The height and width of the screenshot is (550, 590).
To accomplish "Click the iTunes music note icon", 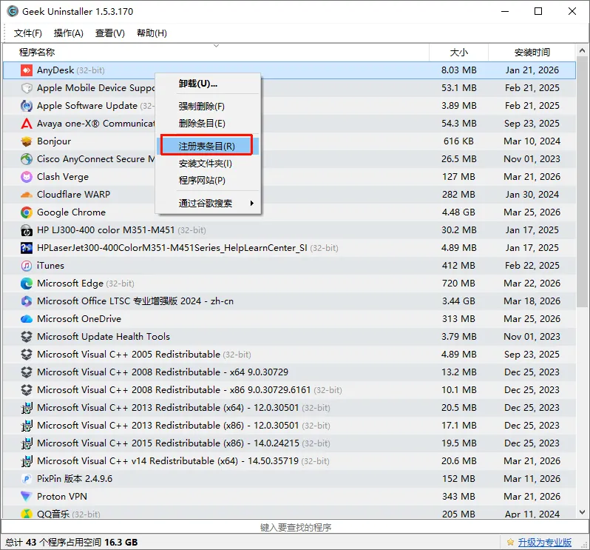I will [27, 266].
